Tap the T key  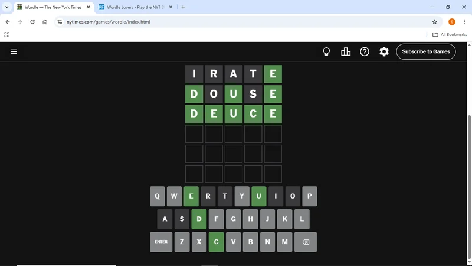pos(225,196)
